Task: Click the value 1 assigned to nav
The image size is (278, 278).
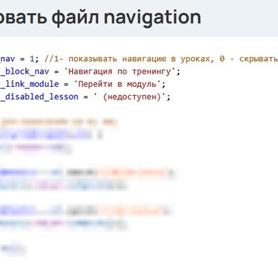Action: [x=32, y=59]
